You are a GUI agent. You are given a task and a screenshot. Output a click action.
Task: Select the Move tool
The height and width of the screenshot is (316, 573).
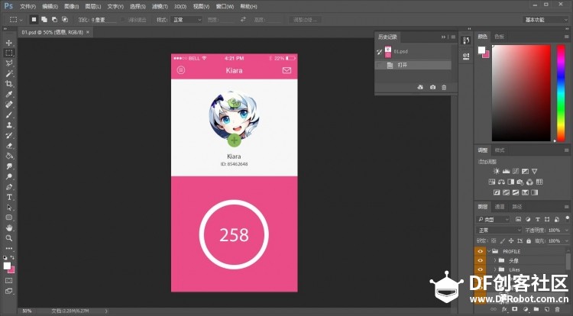pyautogui.click(x=9, y=43)
